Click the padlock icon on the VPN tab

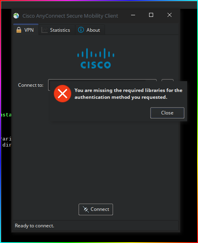[x=19, y=30]
